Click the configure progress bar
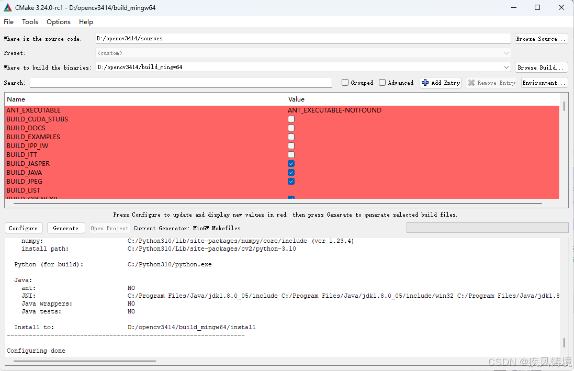This screenshot has height=371, width=574. pyautogui.click(x=487, y=228)
